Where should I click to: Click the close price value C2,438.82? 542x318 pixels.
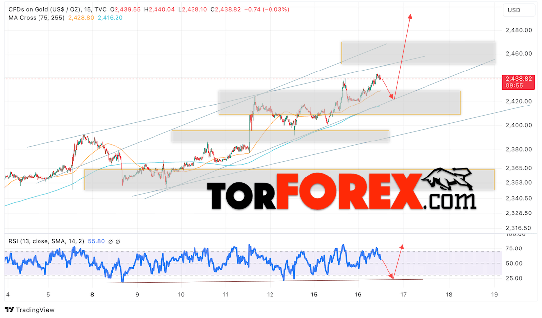[226, 10]
